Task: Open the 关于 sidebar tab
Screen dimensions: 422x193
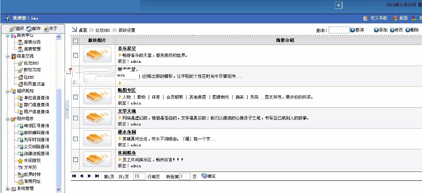Action: point(51,29)
